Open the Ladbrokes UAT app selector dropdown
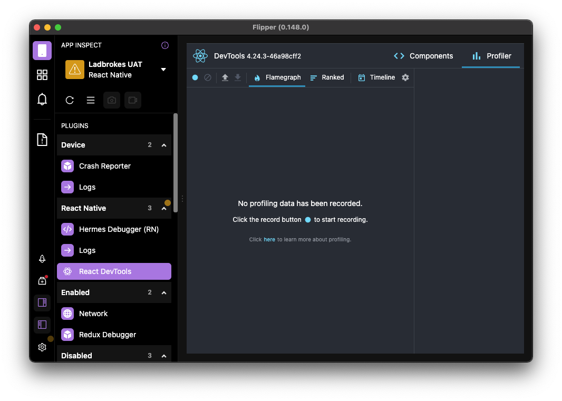 point(163,69)
